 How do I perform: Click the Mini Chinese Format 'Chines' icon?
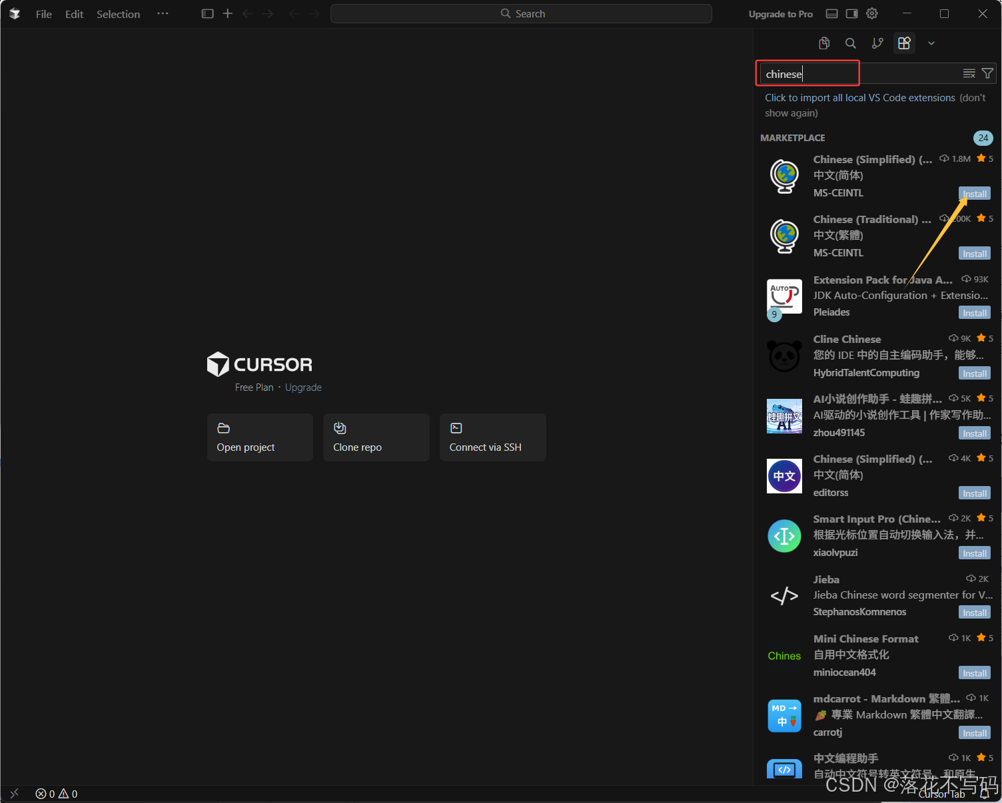coord(784,656)
